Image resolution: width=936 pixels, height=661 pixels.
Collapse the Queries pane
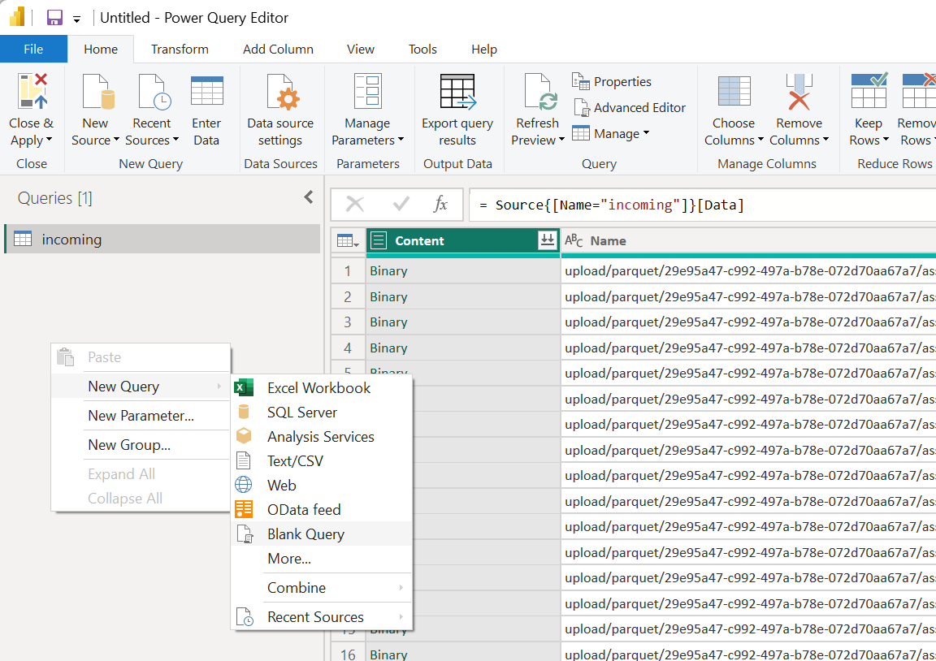[x=309, y=197]
